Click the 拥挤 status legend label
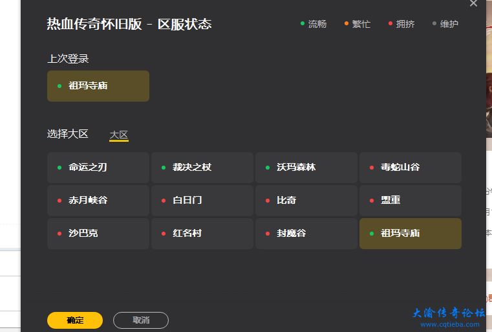 pos(405,24)
